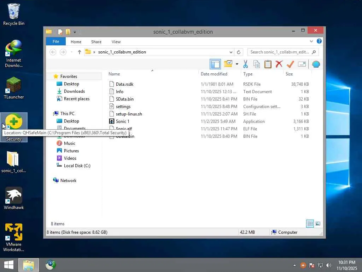Open the recent locations dropdown arrow
The height and width of the screenshot is (272, 362).
coord(71,52)
